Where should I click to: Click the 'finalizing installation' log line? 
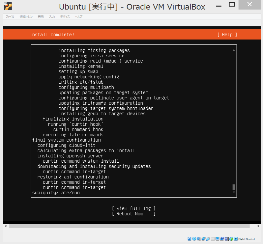click(x=73, y=119)
